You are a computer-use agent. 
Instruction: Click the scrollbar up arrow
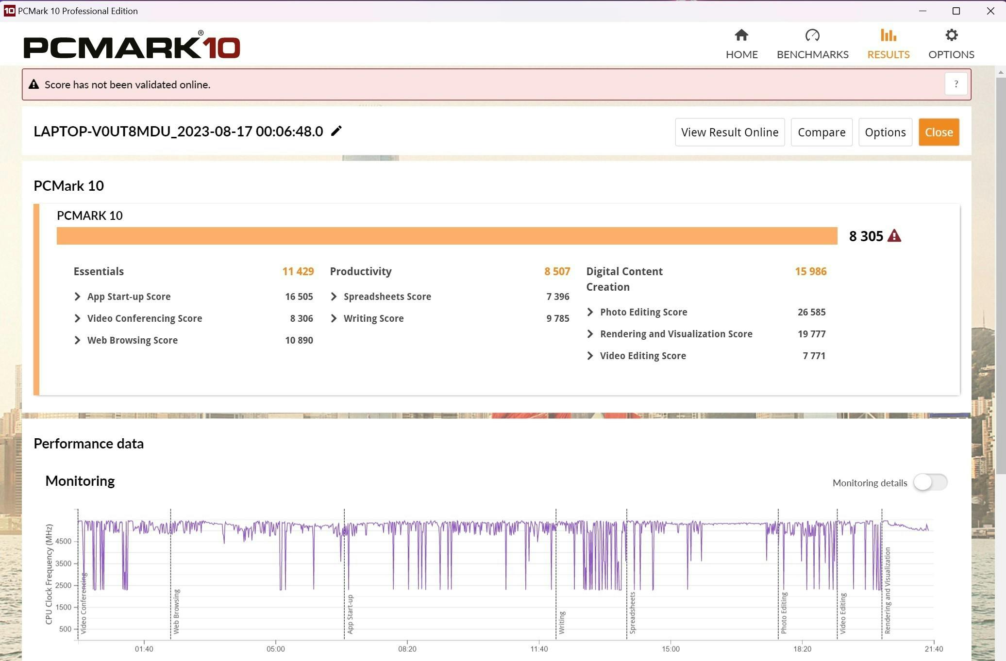[1001, 72]
